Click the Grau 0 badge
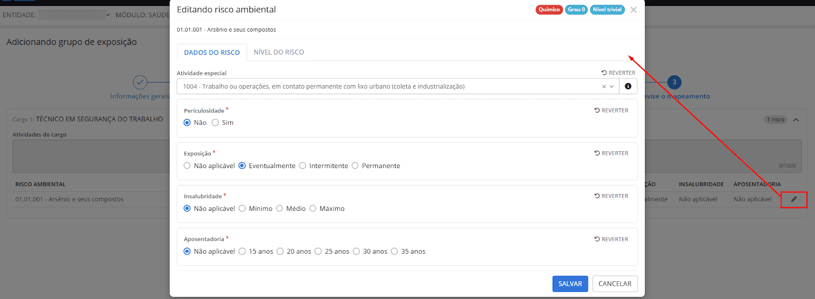Viewport: 815px width, 299px height. click(x=576, y=10)
